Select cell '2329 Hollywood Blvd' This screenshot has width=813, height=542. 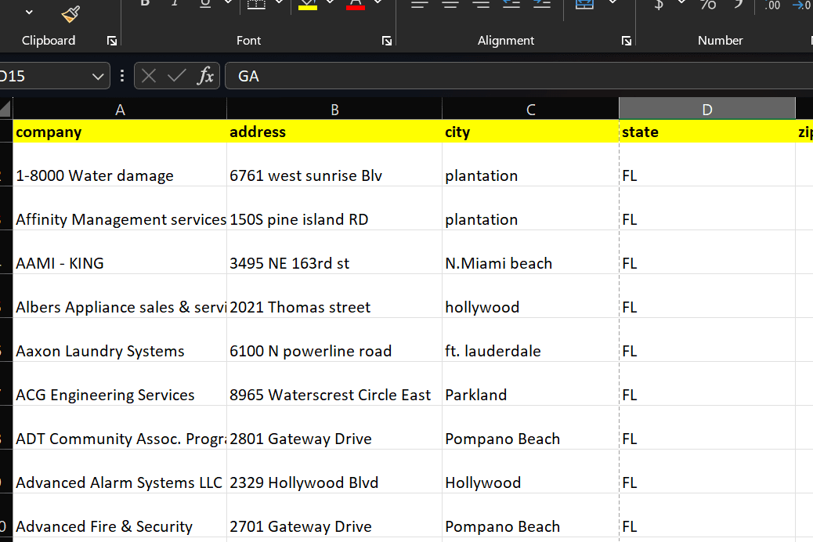(x=334, y=472)
